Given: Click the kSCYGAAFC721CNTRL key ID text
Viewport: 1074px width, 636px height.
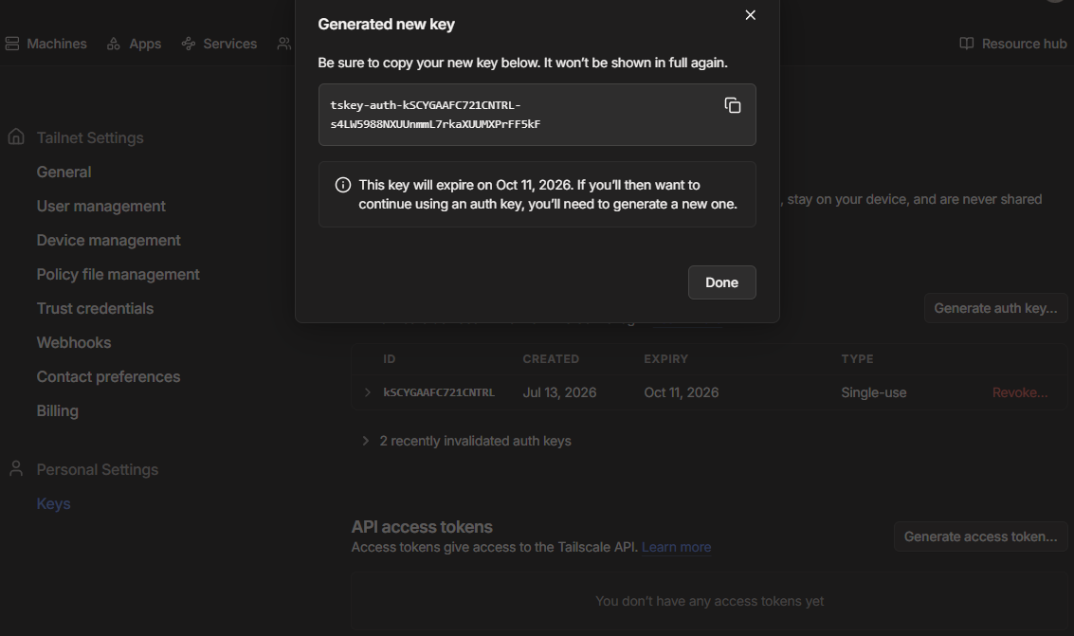Looking at the screenshot, I should [x=438, y=392].
